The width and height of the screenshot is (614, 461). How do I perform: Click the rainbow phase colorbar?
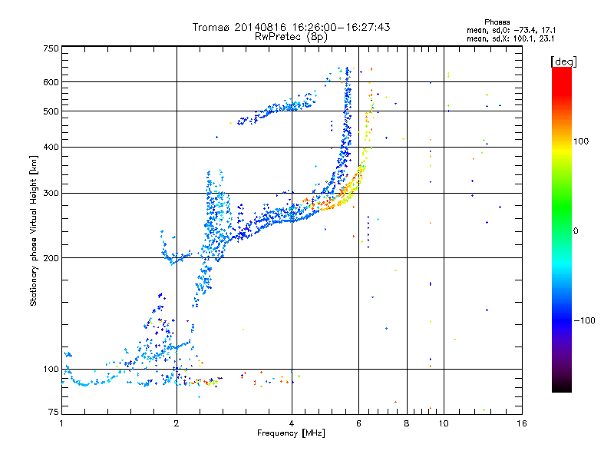coord(562,229)
